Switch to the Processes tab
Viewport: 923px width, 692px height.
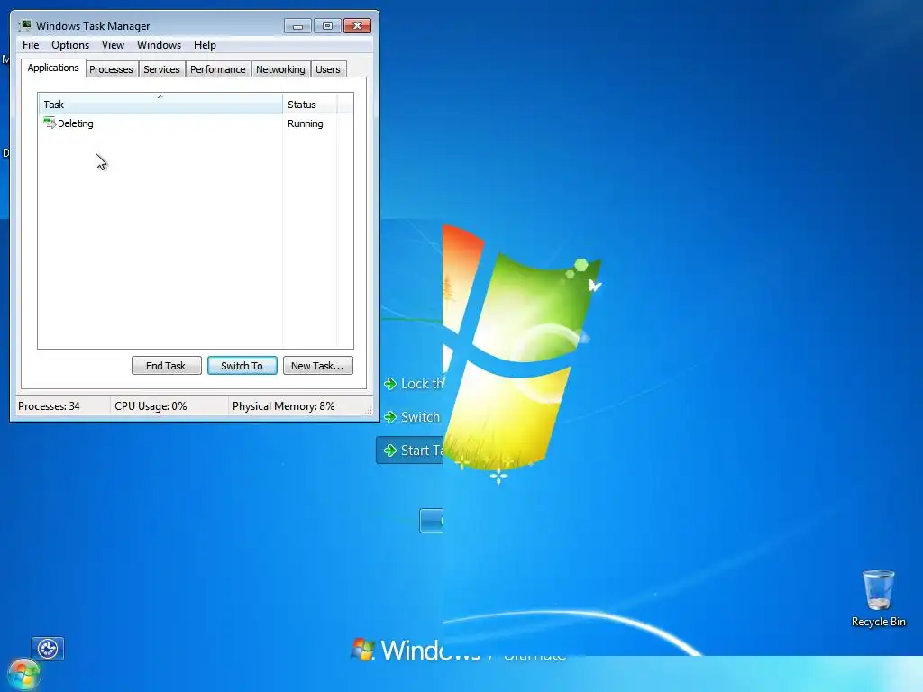pyautogui.click(x=111, y=69)
